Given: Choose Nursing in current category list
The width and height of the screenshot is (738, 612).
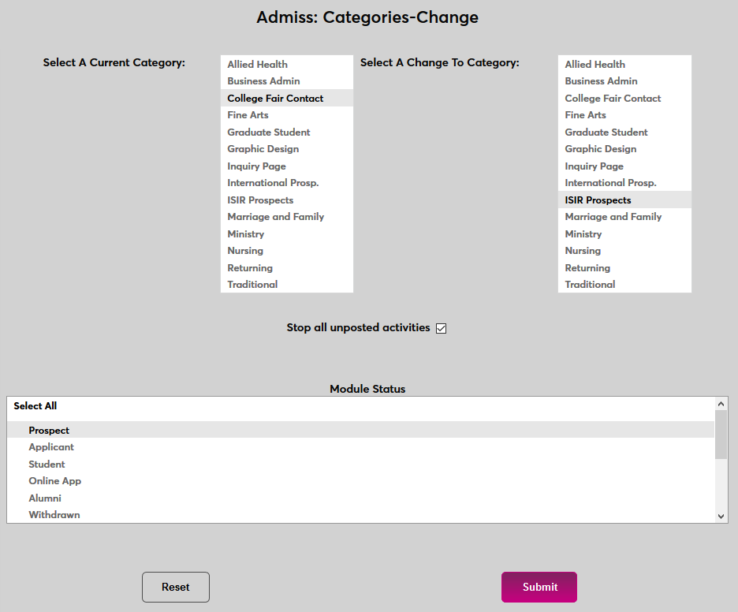Looking at the screenshot, I should pos(245,251).
